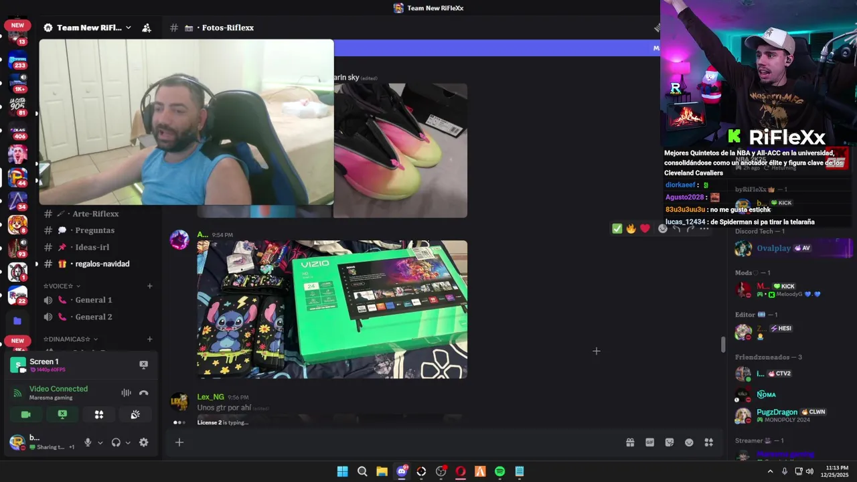The image size is (857, 482).
Task: Open the pink sneakers photo attachment
Action: [x=400, y=151]
